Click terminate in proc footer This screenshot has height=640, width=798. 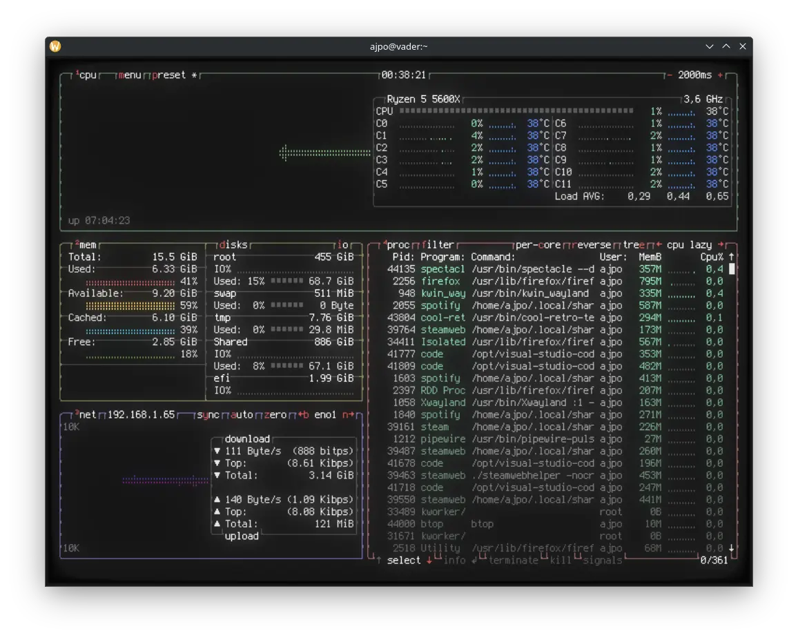pos(513,561)
